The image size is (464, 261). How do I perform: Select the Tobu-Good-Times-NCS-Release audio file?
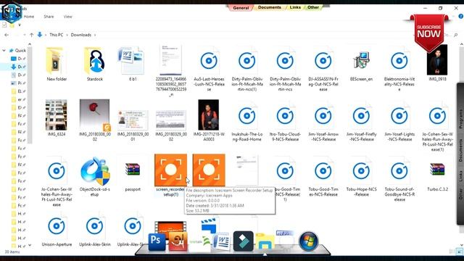(323, 176)
